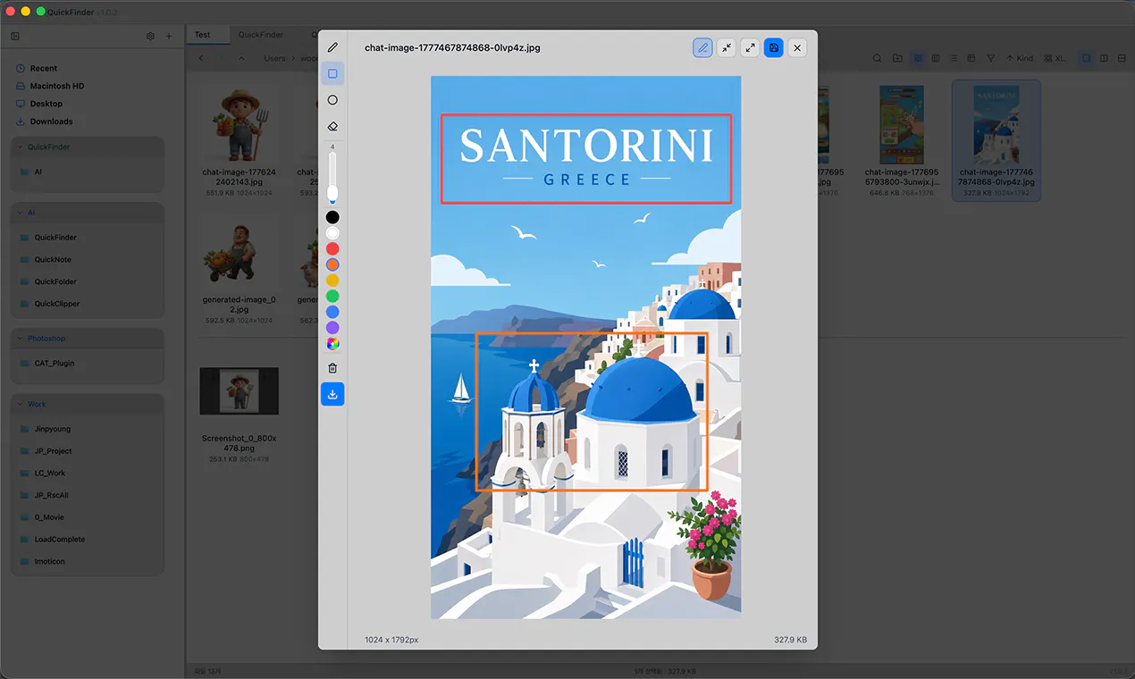Select the circle shape tool

(x=332, y=100)
